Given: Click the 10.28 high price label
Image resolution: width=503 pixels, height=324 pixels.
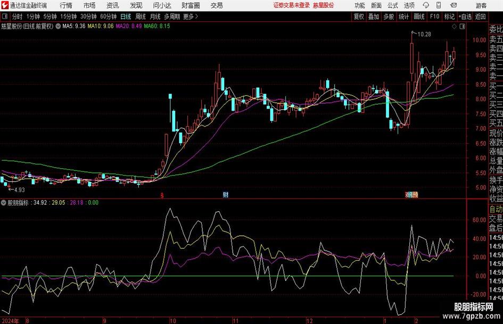Looking at the screenshot, I should tap(424, 35).
